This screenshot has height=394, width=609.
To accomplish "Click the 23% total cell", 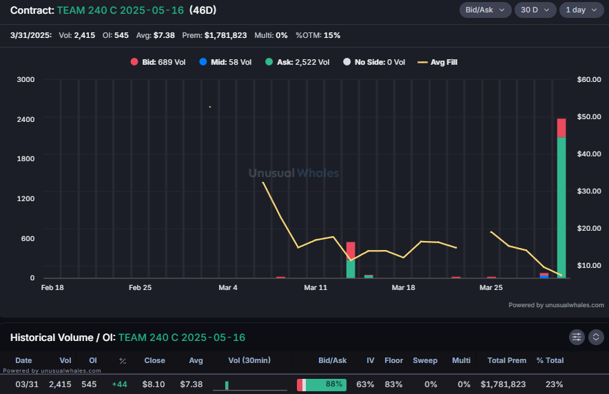I will coord(555,384).
